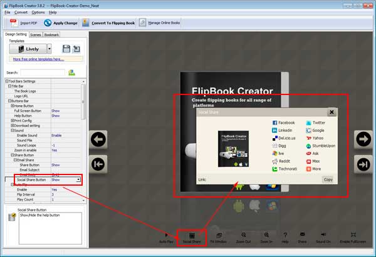Click Fit Window in bottom toolbar
The height and width of the screenshot is (257, 376).
click(x=219, y=238)
